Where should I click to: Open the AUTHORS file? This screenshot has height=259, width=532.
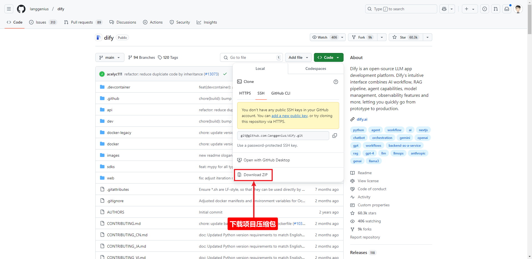point(116,212)
